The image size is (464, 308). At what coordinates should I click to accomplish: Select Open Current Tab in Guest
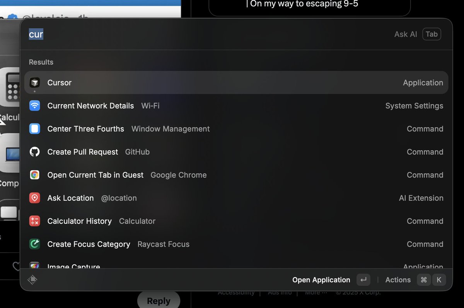coord(236,175)
